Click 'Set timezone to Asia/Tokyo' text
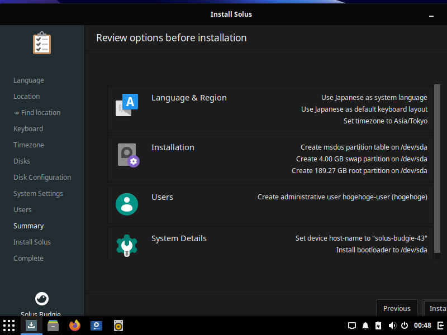The height and width of the screenshot is (335, 447). click(386, 121)
